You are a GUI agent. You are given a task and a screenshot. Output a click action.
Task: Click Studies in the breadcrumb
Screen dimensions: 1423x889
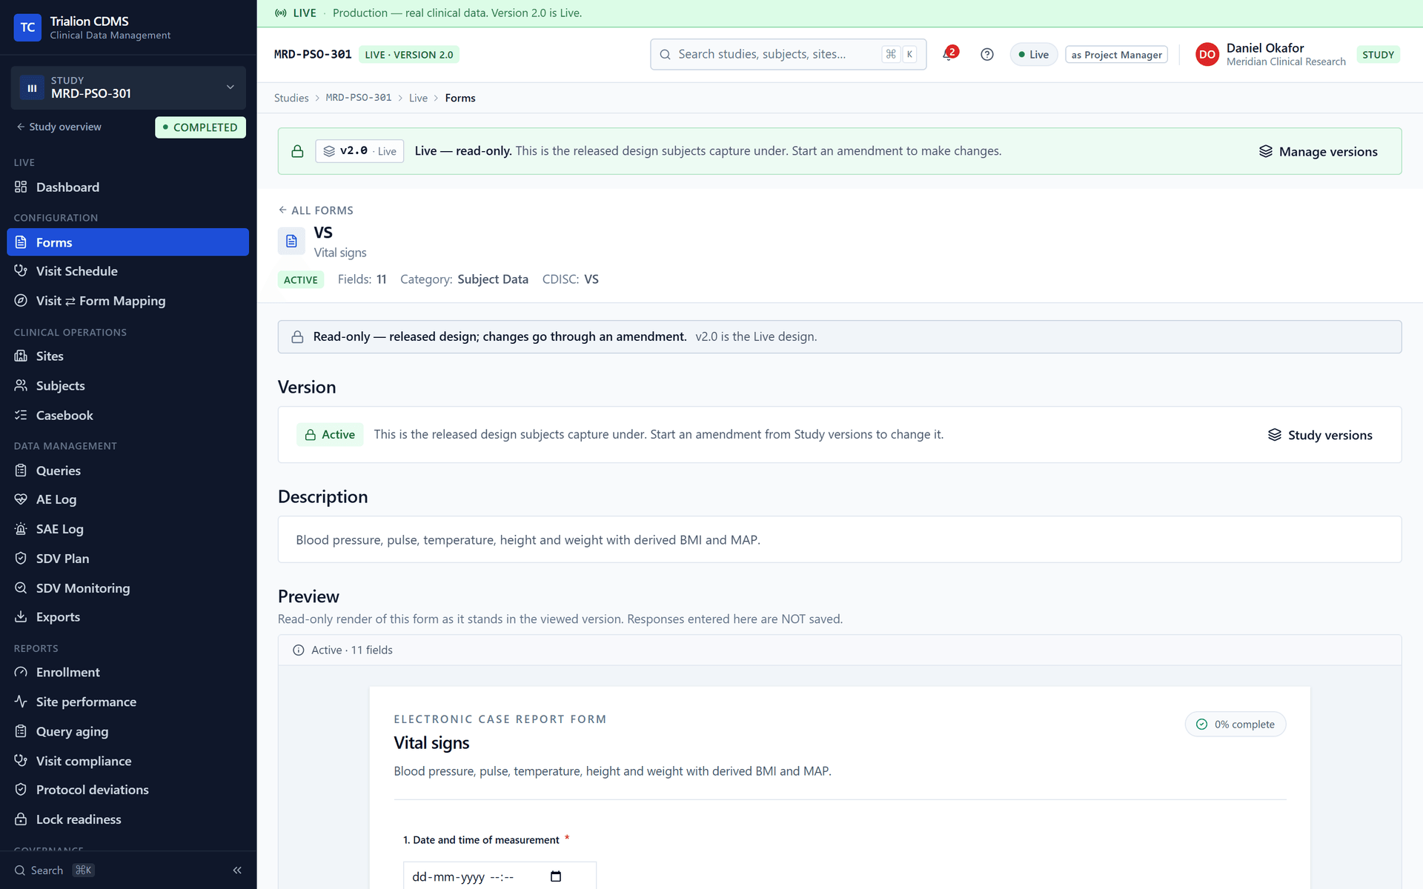291,98
